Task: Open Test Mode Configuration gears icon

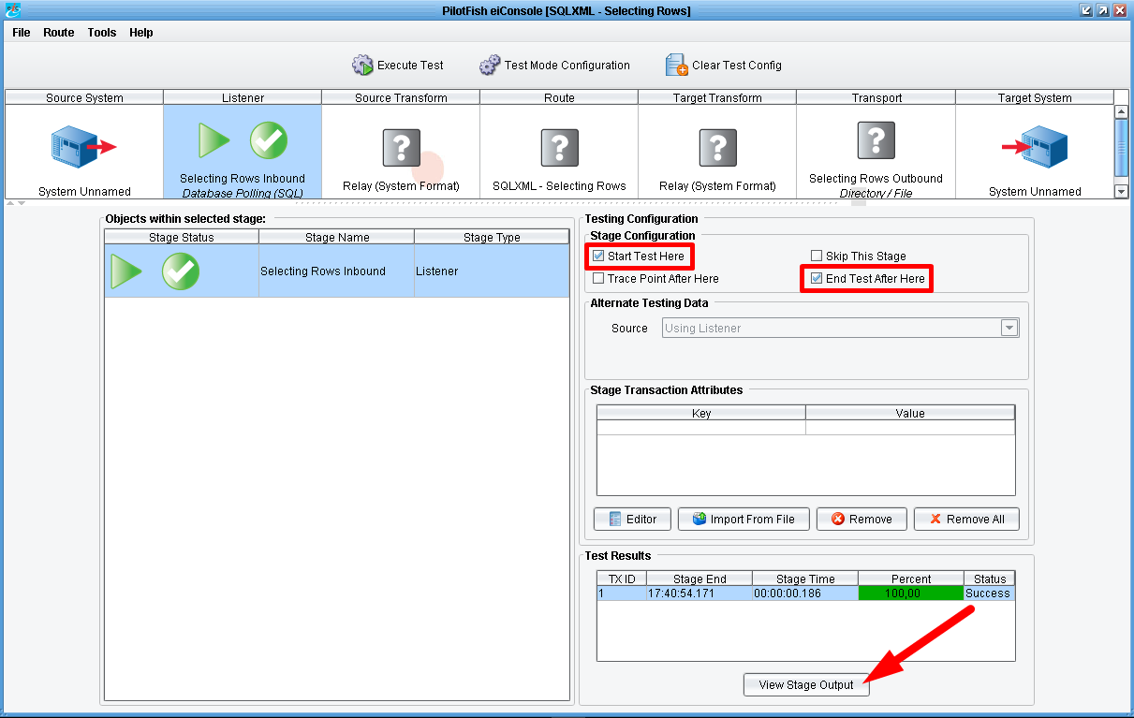Action: (490, 66)
